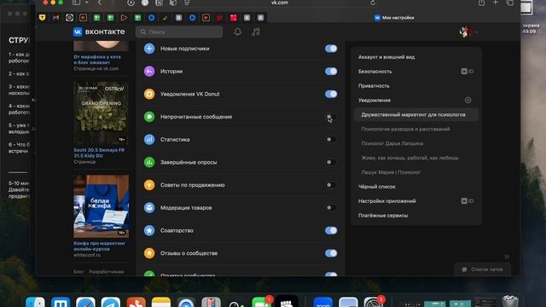Enable the Статистика toggle
This screenshot has width=546, height=307.
331,140
